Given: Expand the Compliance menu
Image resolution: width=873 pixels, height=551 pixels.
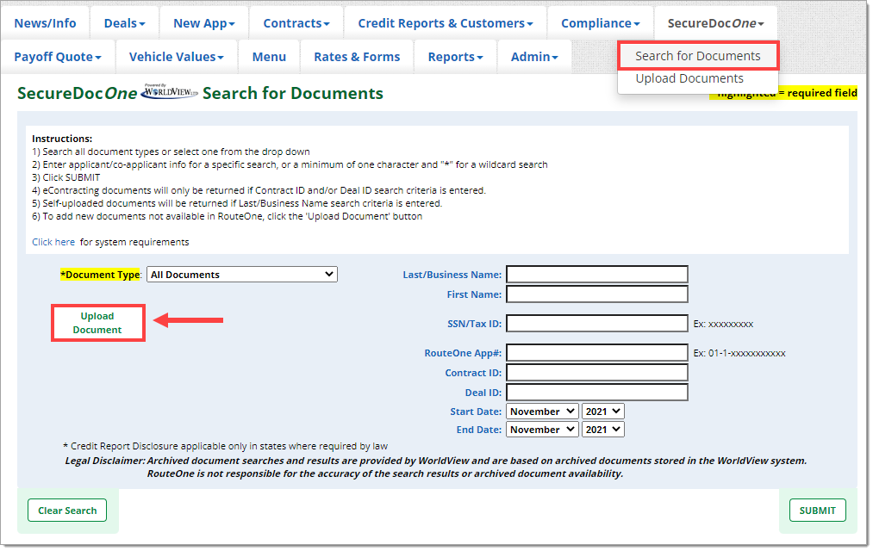Looking at the screenshot, I should pyautogui.click(x=600, y=23).
